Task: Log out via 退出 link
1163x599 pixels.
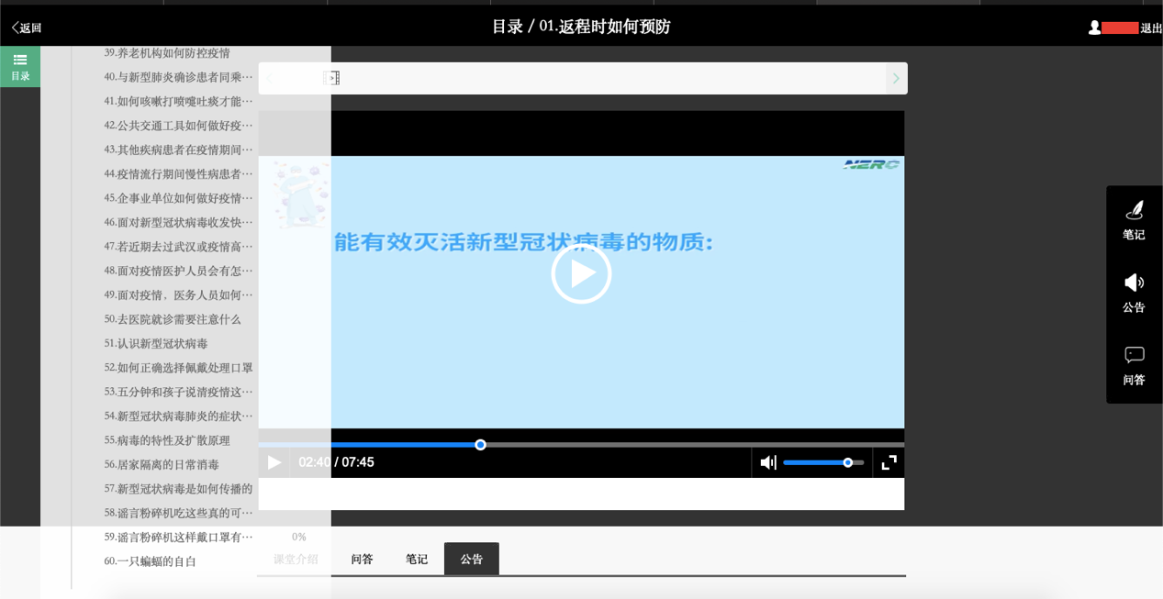Action: 1151,28
